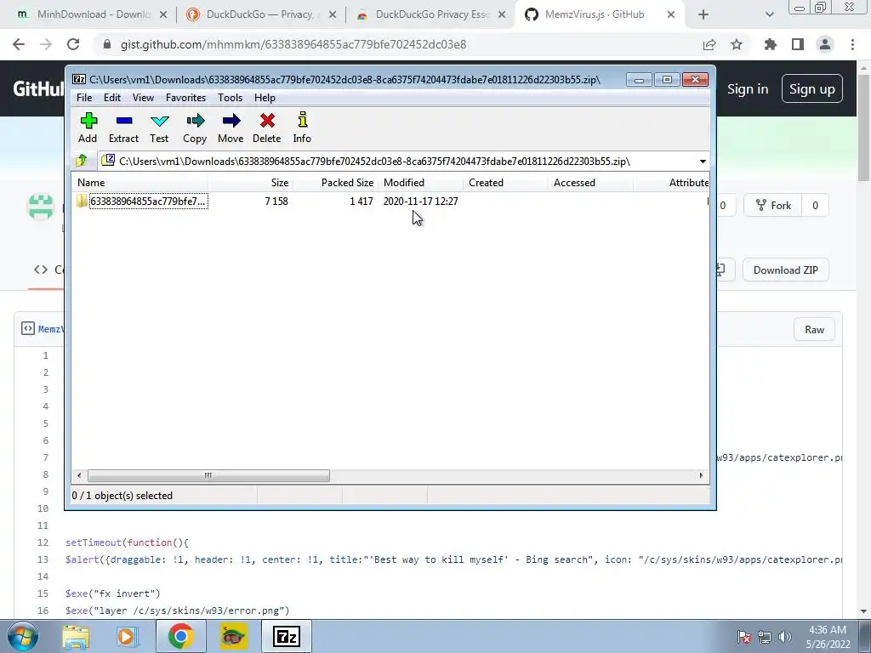Viewport: 871px width, 653px height.
Task: Click the file list's right scroll arrow
Action: (x=701, y=475)
